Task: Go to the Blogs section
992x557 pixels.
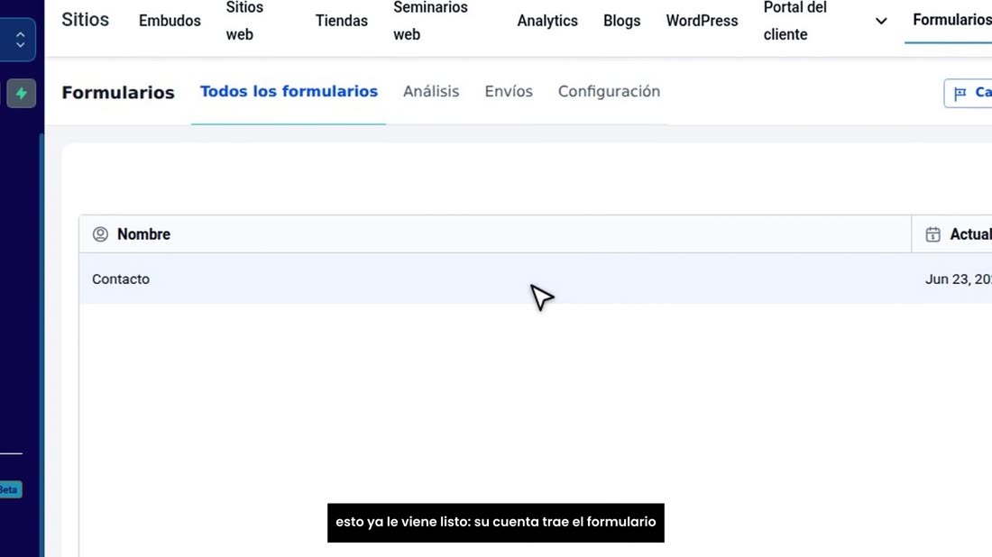Action: click(622, 21)
